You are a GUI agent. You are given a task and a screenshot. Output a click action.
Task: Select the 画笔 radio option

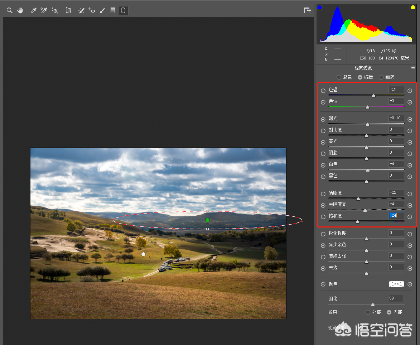[381, 77]
